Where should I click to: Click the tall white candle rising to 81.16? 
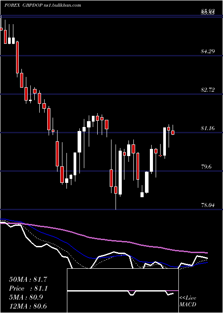tap(165, 142)
